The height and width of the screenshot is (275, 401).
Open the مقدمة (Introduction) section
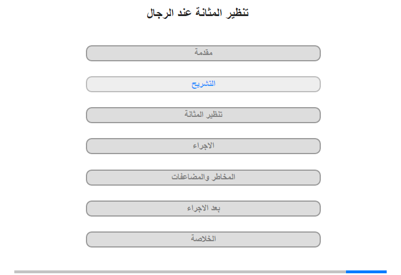(x=203, y=53)
